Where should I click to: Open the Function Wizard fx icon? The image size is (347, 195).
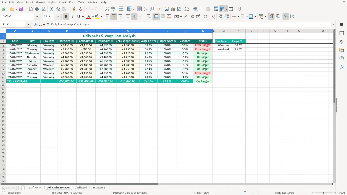click(x=36, y=25)
